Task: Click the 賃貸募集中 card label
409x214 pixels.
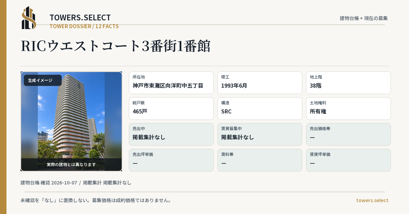Action: [231, 129]
